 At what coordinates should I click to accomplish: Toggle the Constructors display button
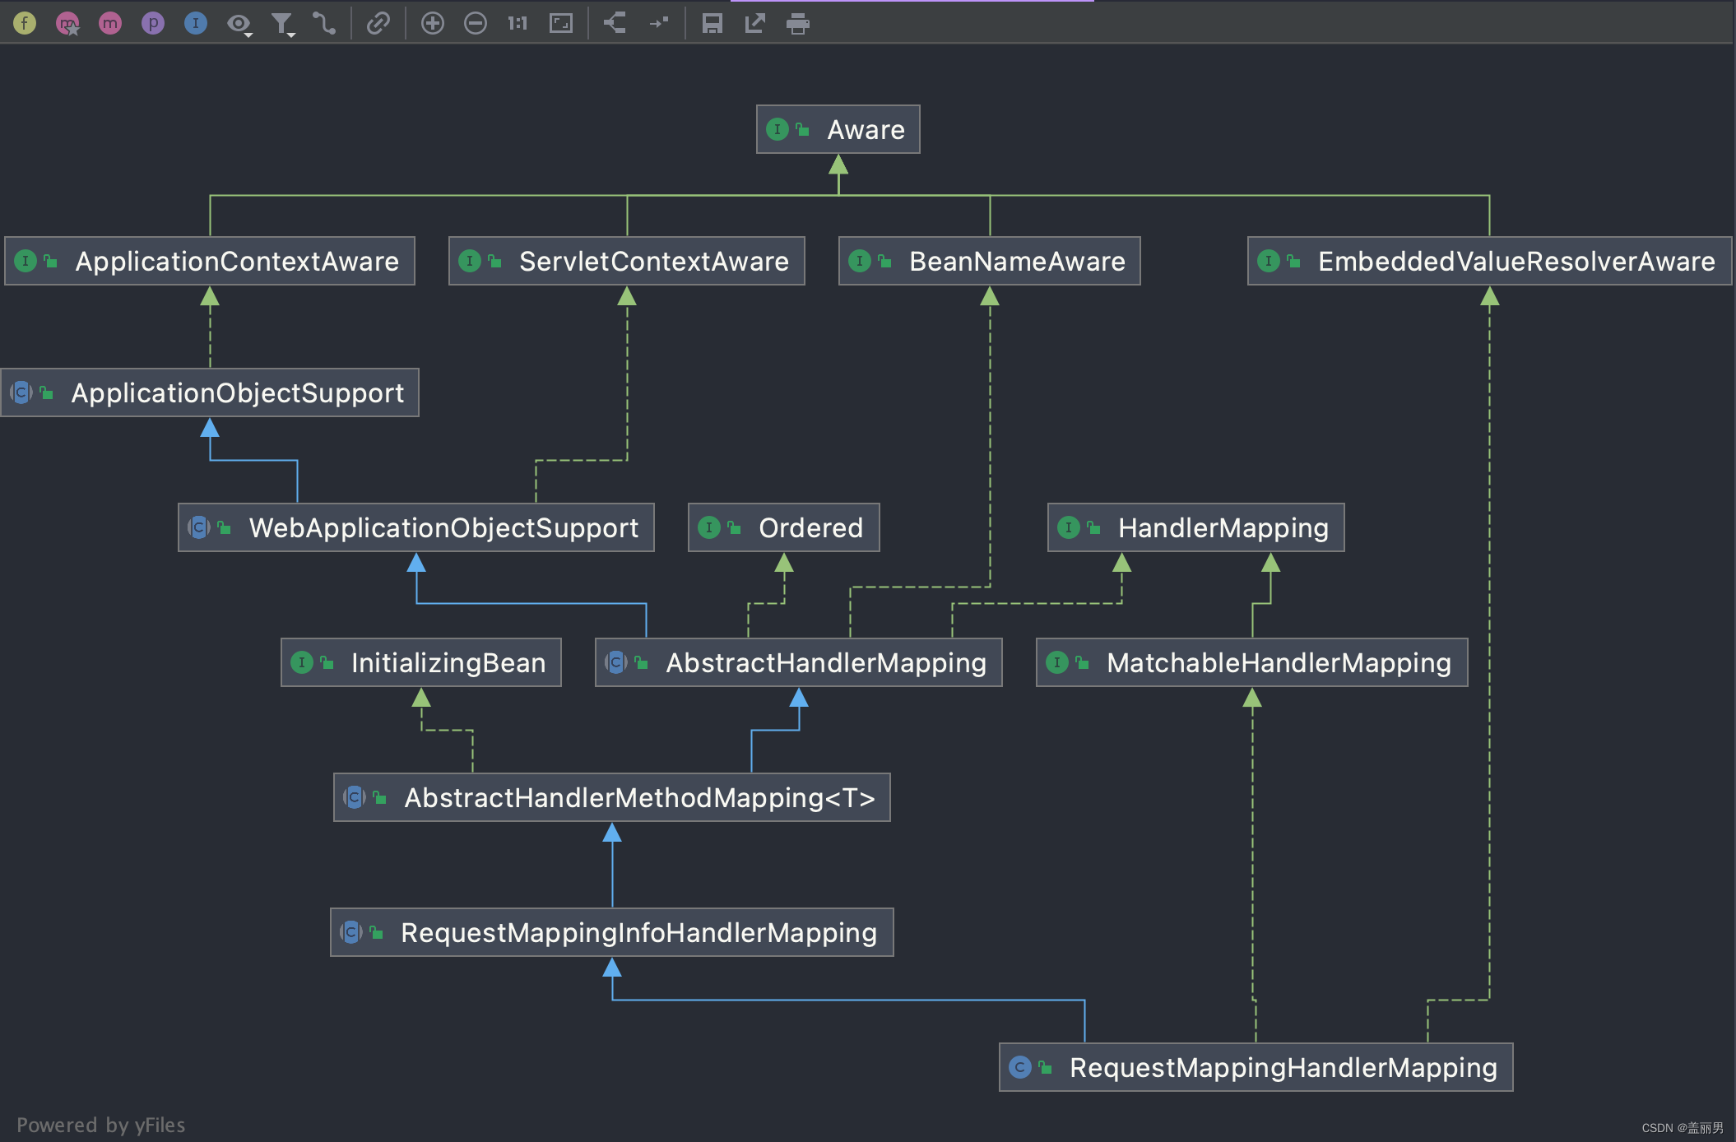[x=67, y=23]
